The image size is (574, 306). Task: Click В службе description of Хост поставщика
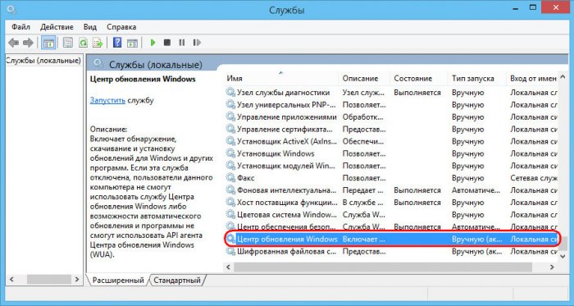pyautogui.click(x=362, y=203)
